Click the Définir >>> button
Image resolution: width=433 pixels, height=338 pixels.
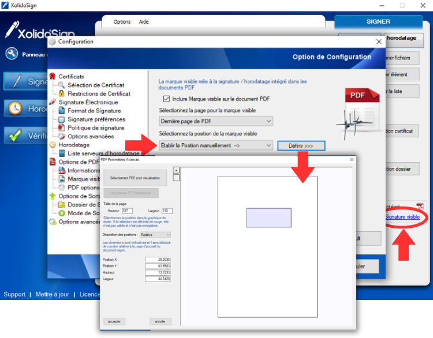301,146
